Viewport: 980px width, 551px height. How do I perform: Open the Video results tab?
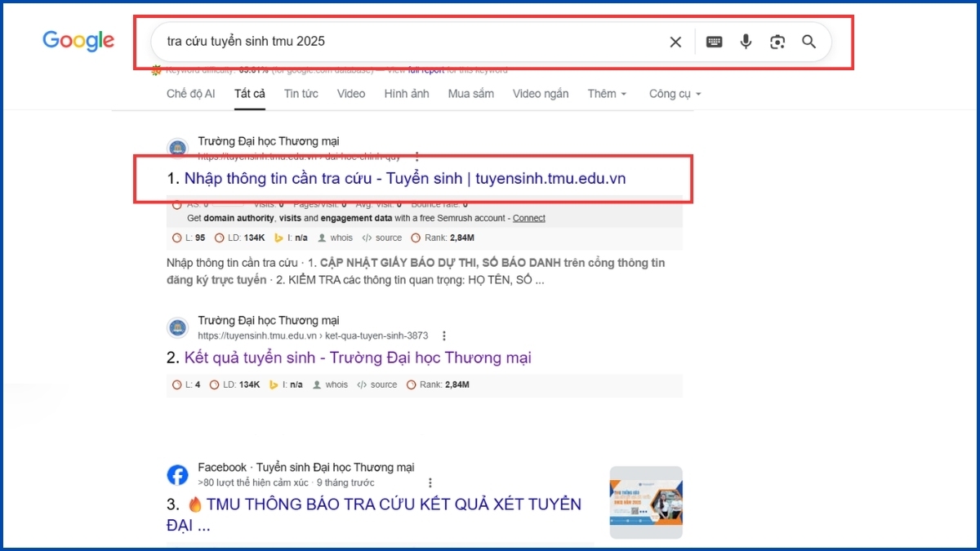[x=351, y=94]
